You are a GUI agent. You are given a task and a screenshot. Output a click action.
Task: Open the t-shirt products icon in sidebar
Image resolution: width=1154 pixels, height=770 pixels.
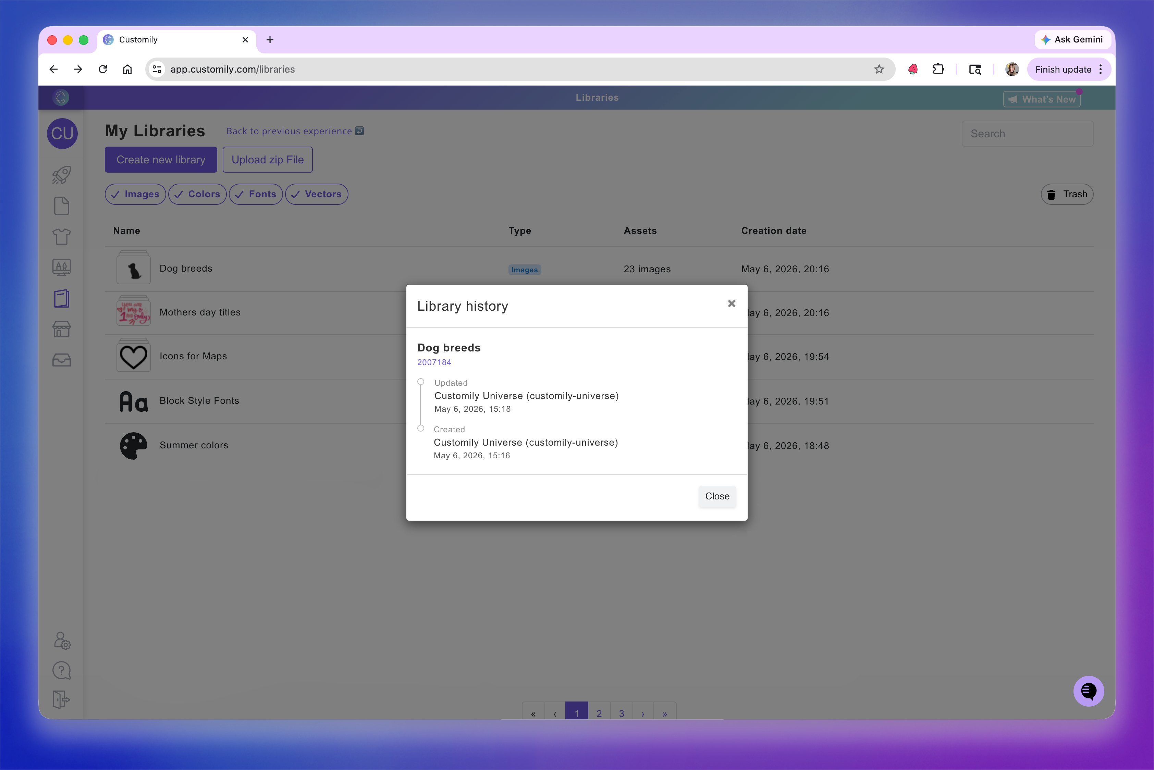click(61, 237)
